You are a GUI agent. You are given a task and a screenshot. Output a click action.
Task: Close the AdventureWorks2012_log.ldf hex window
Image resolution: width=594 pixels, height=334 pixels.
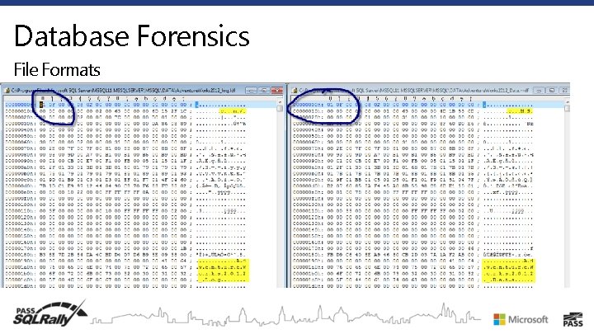(277, 91)
